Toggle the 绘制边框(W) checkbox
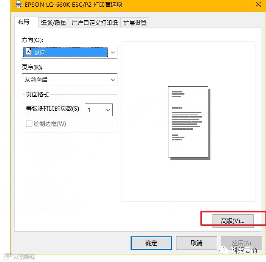The image size is (266, 262). tap(29, 124)
